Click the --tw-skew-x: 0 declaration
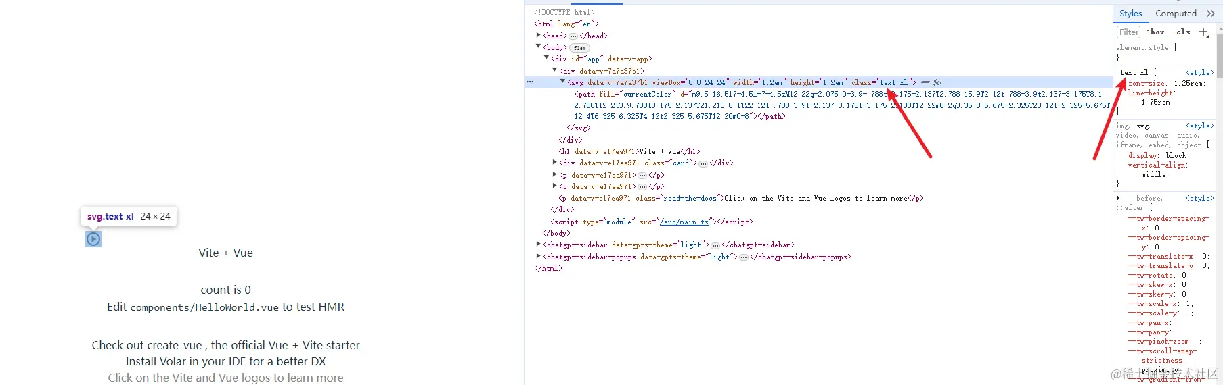 pos(1158,284)
